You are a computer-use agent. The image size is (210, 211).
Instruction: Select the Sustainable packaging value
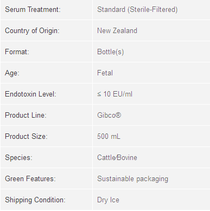point(133,179)
